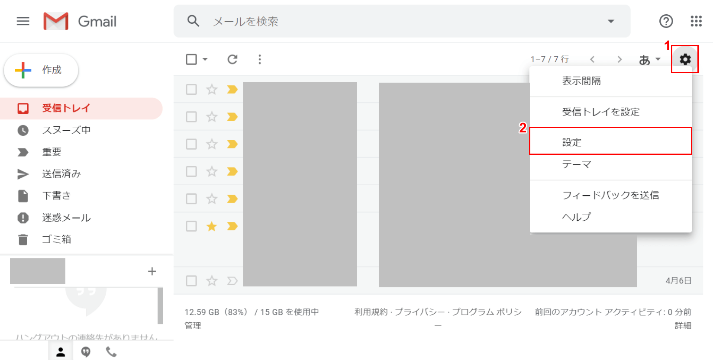Viewport: 713px width, 360px height.
Task: Go to older messages page arrow
Action: pyautogui.click(x=619, y=59)
